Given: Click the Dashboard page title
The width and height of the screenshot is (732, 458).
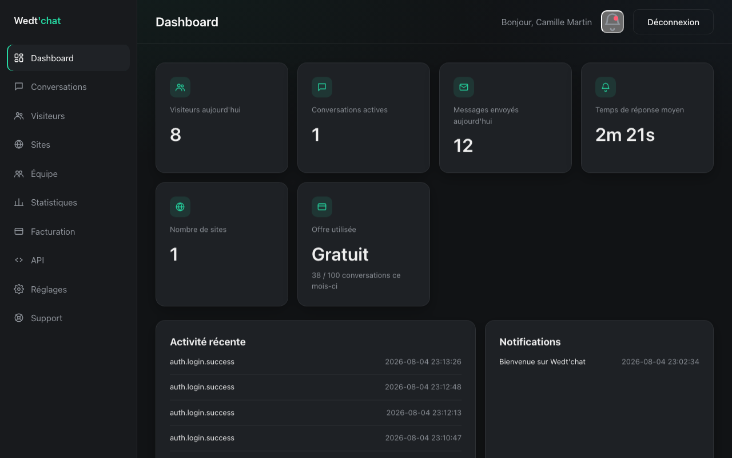Looking at the screenshot, I should [x=187, y=22].
